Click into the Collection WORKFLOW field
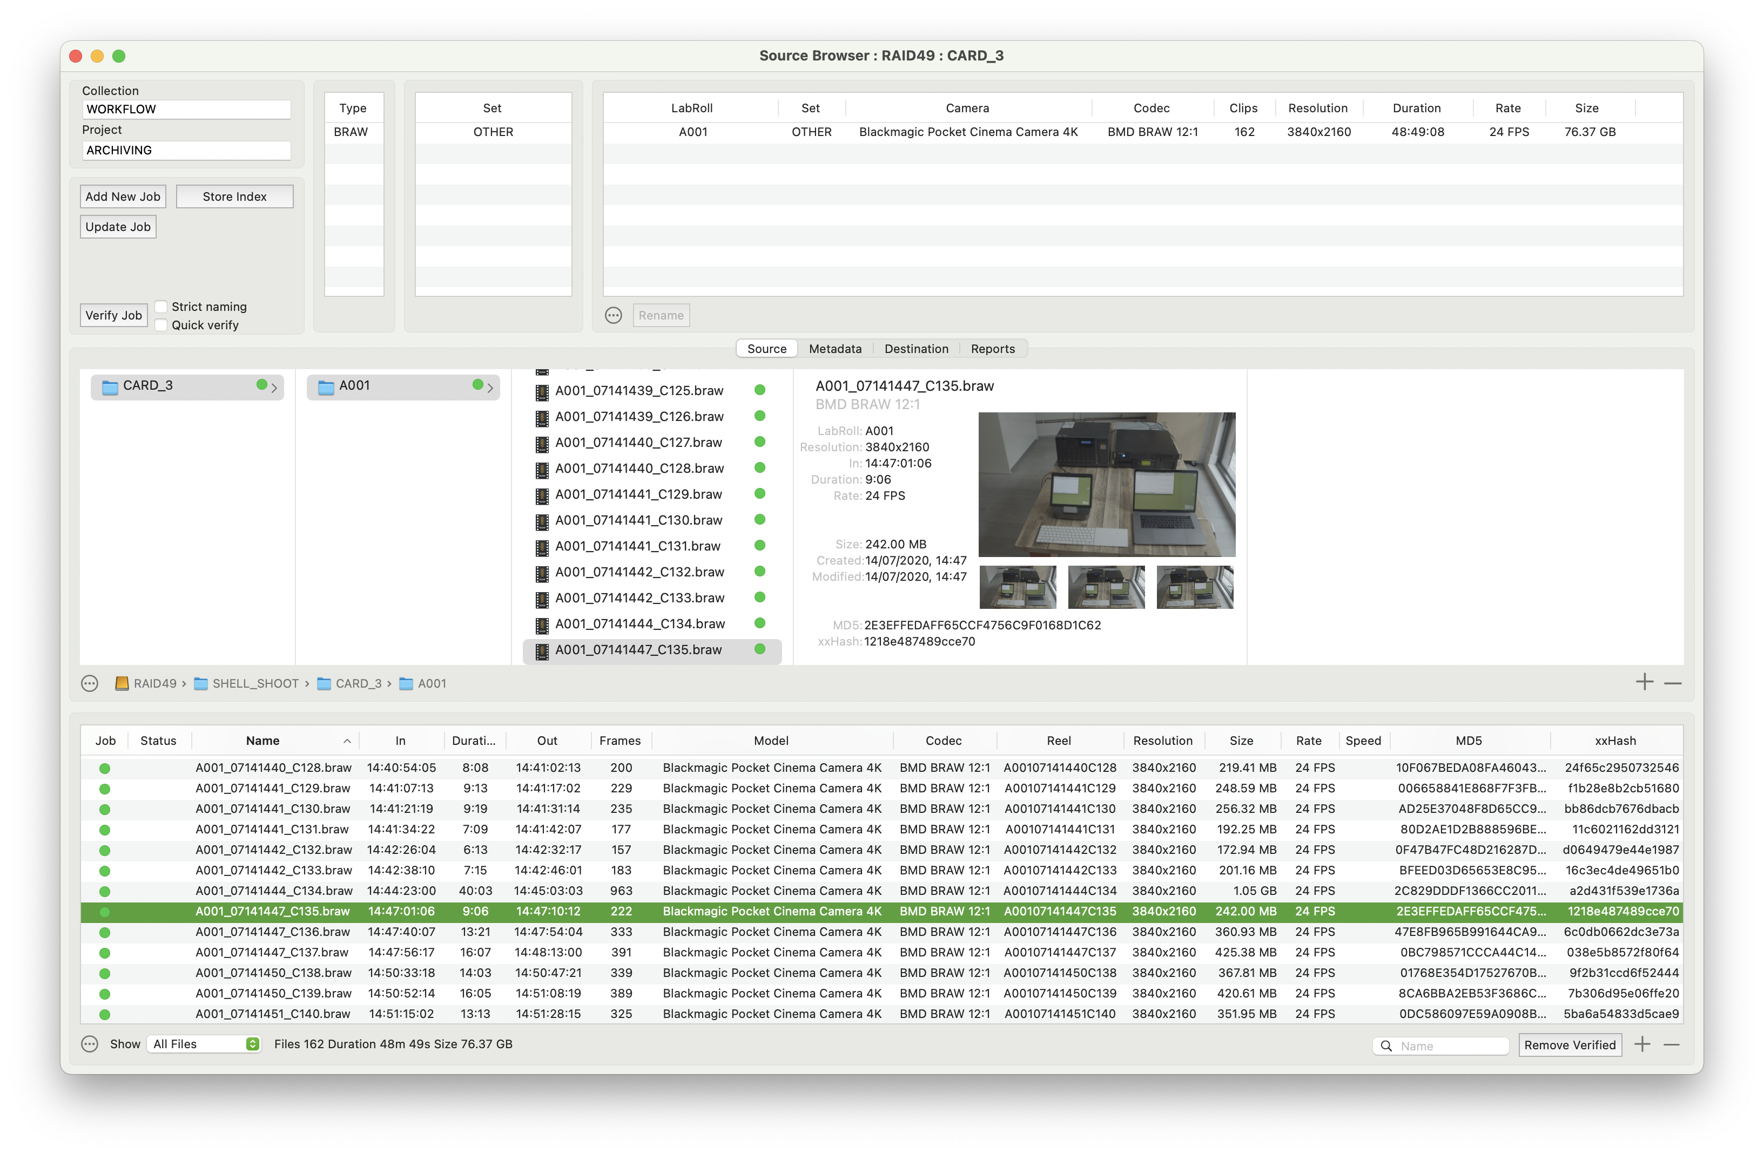 click(186, 109)
